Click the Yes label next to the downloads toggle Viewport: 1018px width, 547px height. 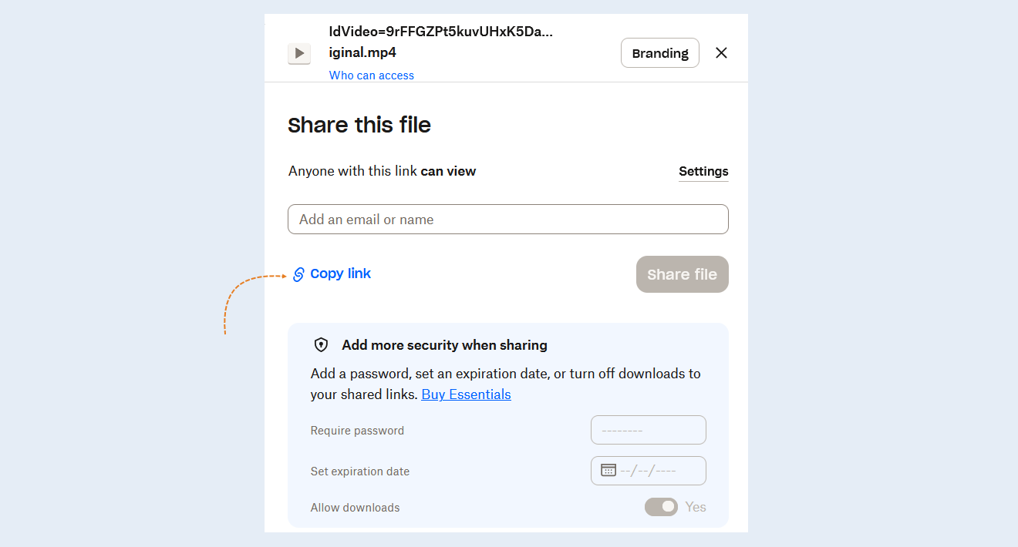click(x=696, y=507)
